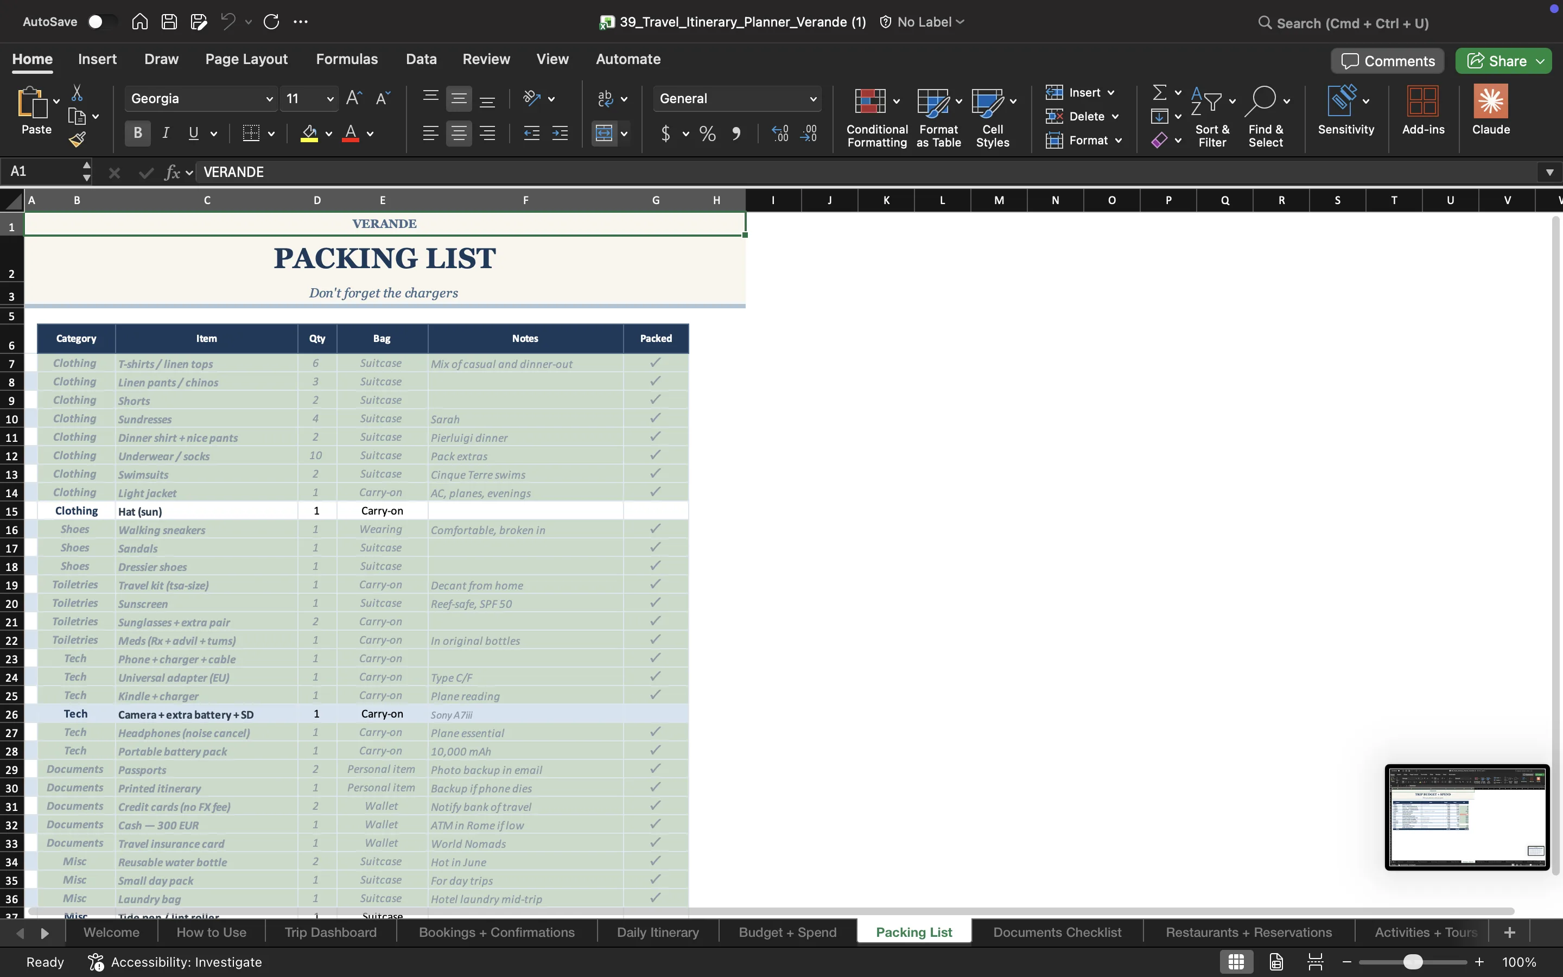Switch to Documents Checklist sheet tab
This screenshot has height=977, width=1563.
tap(1057, 932)
